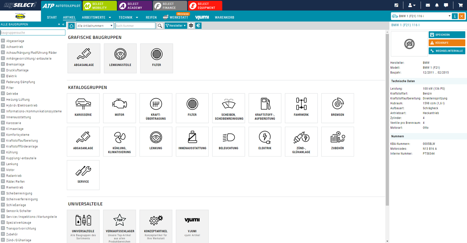Switch to the Arbeitswerte menu
This screenshot has width=467, height=243.
[96, 18]
